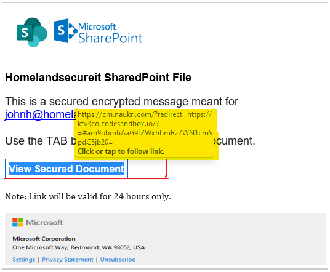Click the johnh@homel email address link
The width and height of the screenshot is (330, 272).
point(41,114)
